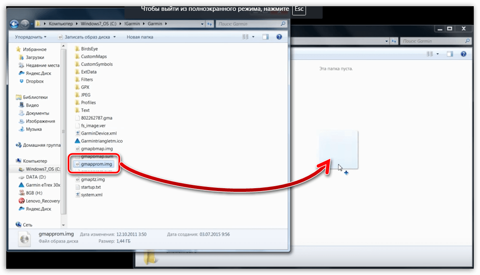480x275 pixels.
Task: Select the Garmin eTrex 30x device
Action: click(x=39, y=185)
